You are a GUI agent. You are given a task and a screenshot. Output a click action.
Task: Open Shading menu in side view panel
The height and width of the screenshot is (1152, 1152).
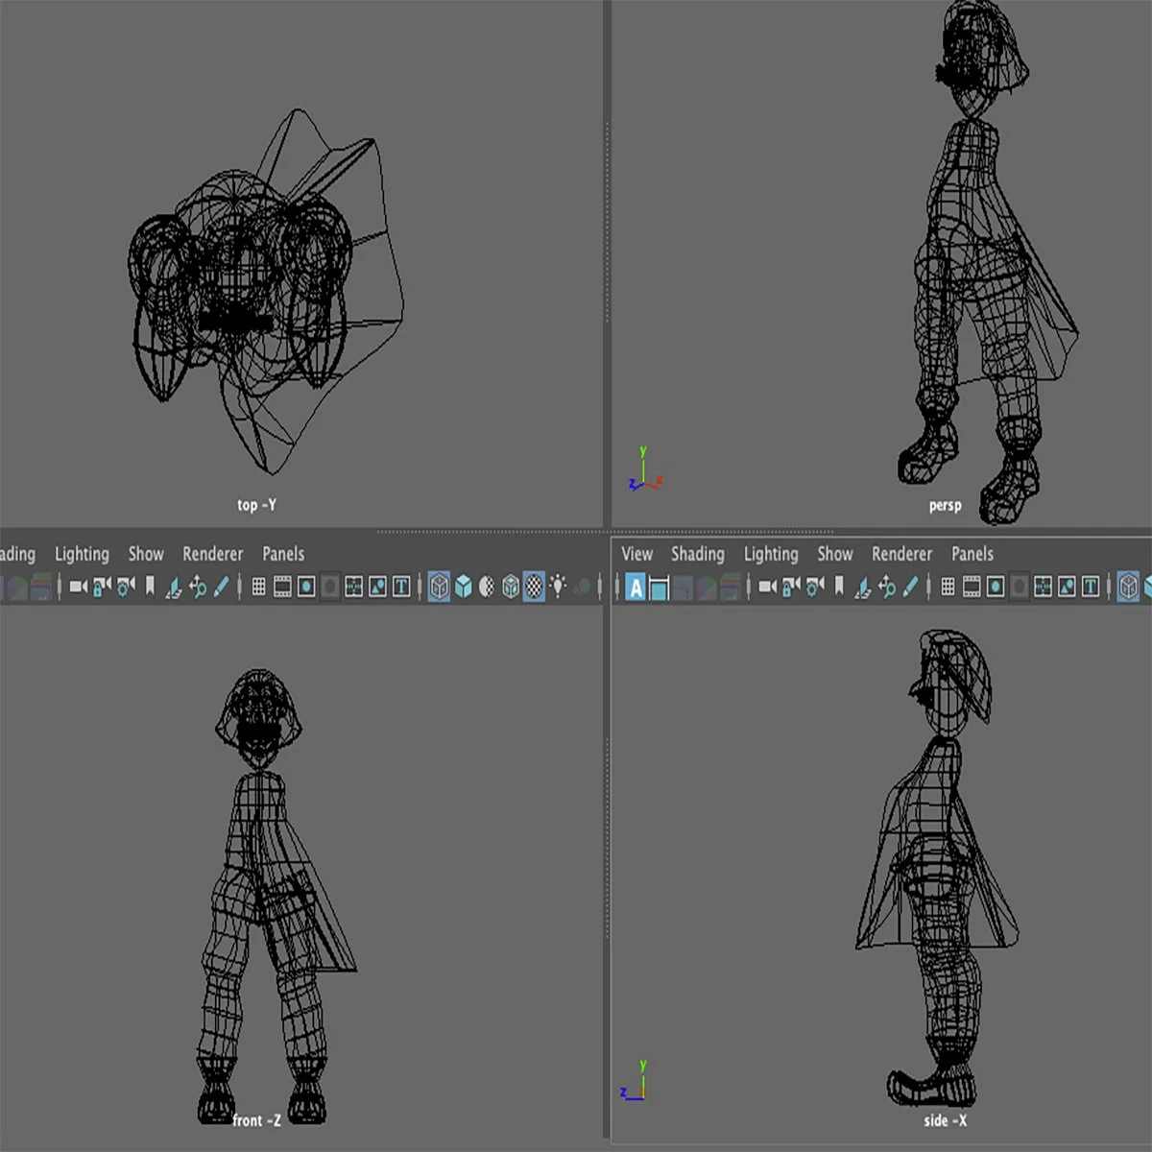(698, 554)
